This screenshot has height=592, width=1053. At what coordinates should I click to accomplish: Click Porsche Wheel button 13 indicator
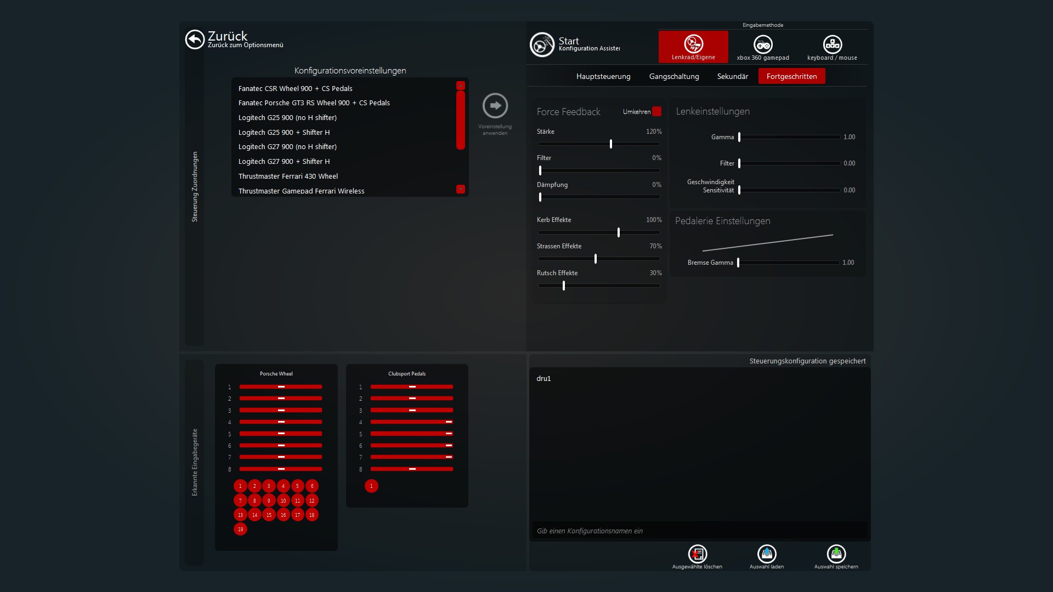click(x=240, y=515)
